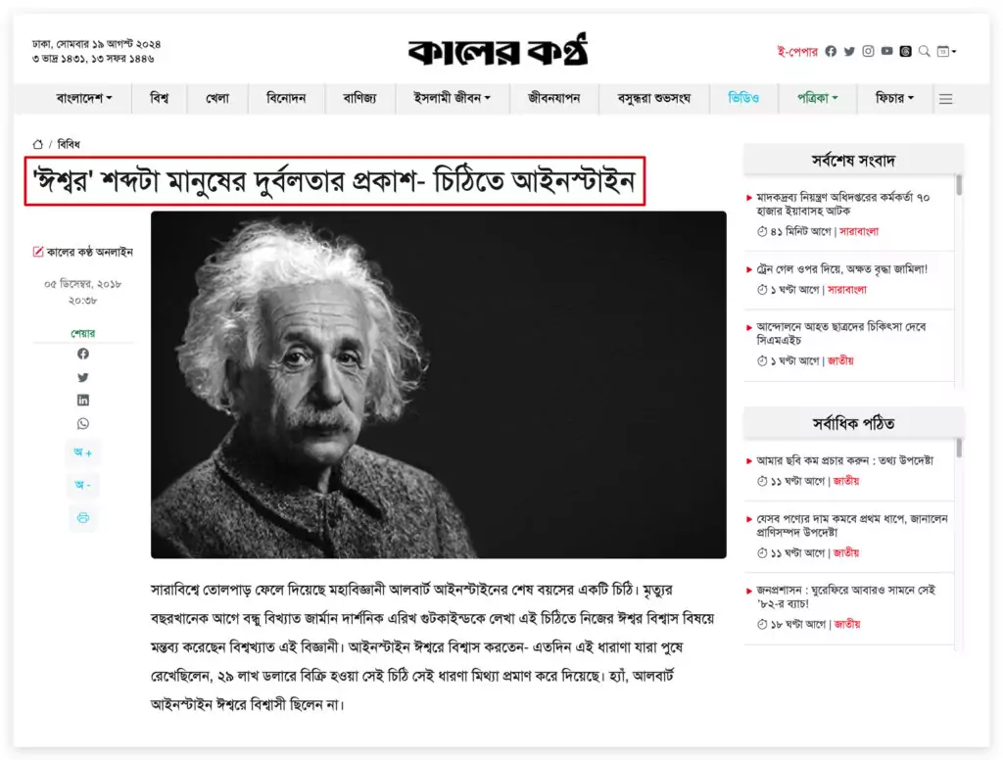
Task: Expand the বাংলাদেশ dropdown menu
Action: click(84, 98)
